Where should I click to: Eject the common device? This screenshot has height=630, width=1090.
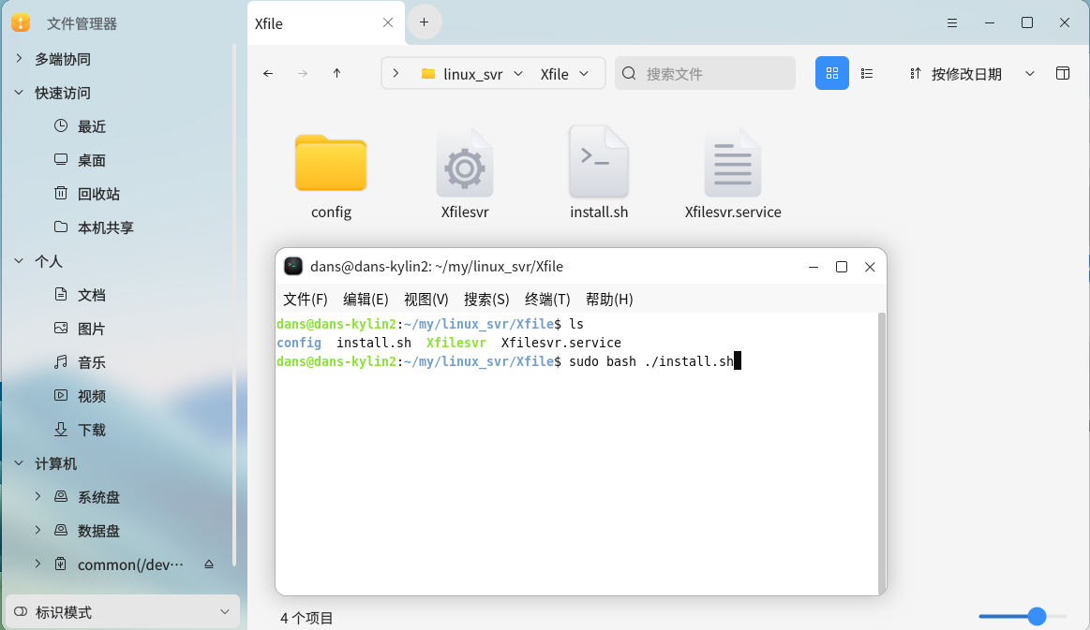pyautogui.click(x=208, y=564)
